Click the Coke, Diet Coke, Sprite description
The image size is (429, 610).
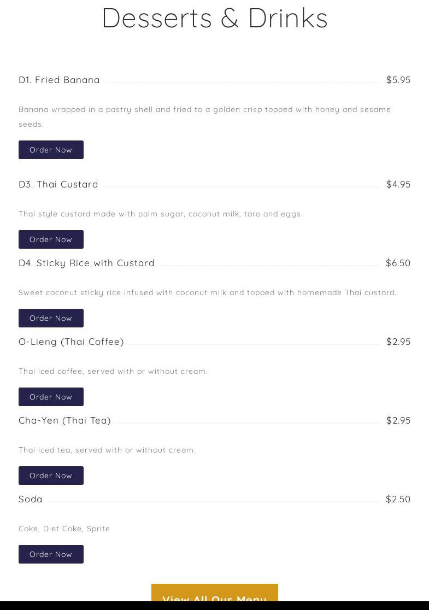pyautogui.click(x=64, y=529)
